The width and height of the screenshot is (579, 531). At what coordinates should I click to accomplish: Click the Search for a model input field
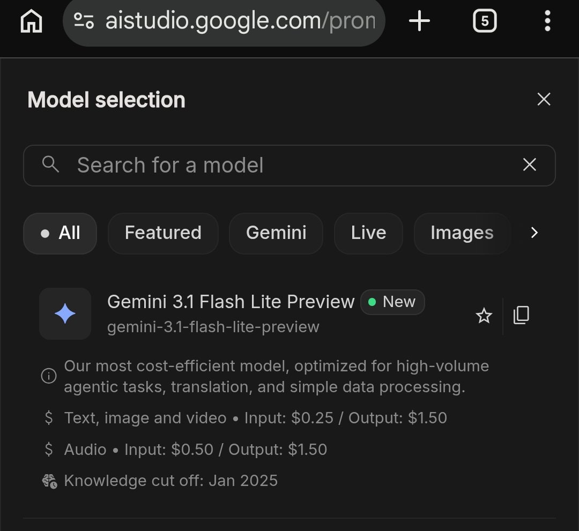pyautogui.click(x=214, y=165)
